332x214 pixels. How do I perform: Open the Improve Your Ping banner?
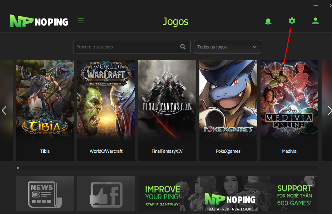tap(228, 193)
